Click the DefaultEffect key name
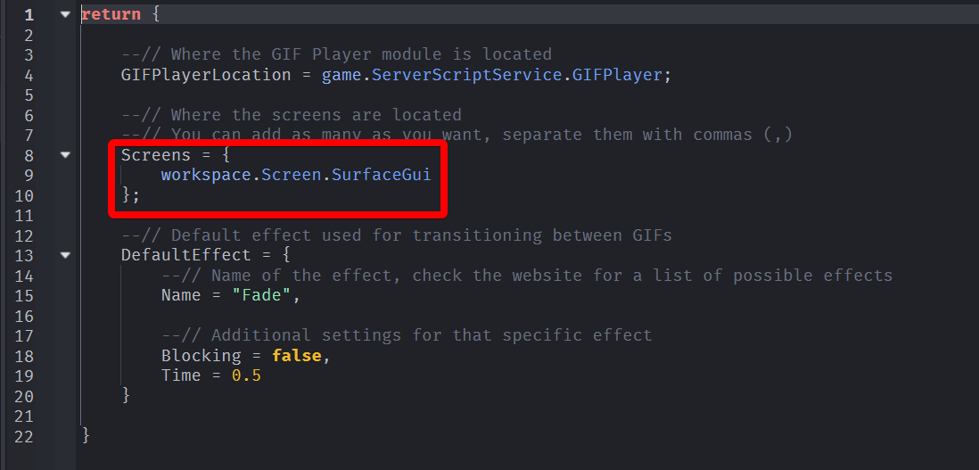This screenshot has width=979, height=470. click(186, 255)
